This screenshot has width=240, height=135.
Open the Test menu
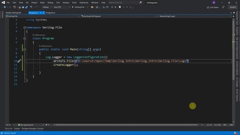pyautogui.click(x=58, y=3)
